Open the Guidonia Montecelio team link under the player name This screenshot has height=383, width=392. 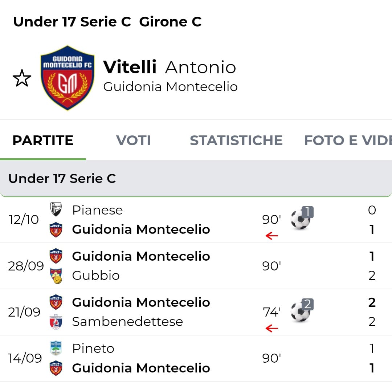coord(170,87)
